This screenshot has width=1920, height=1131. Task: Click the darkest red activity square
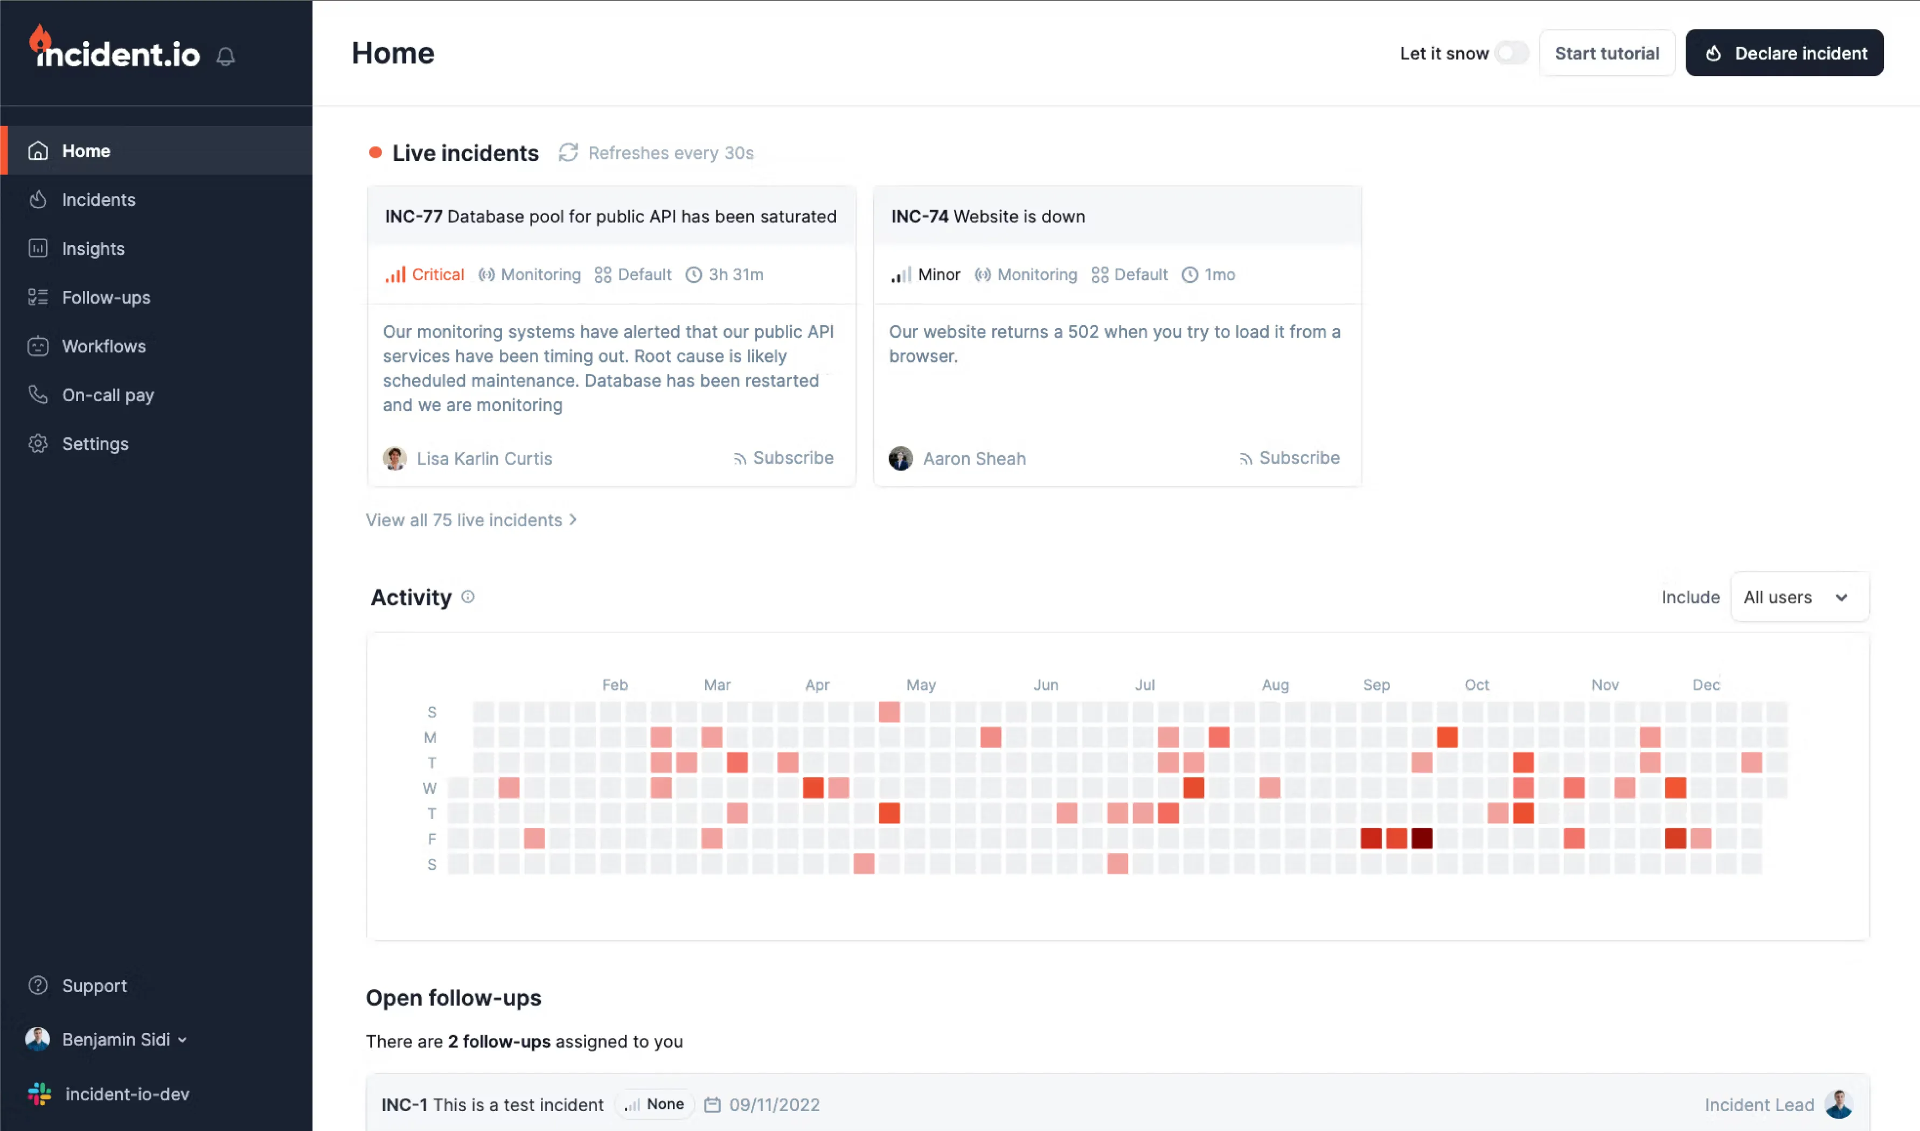1422,839
